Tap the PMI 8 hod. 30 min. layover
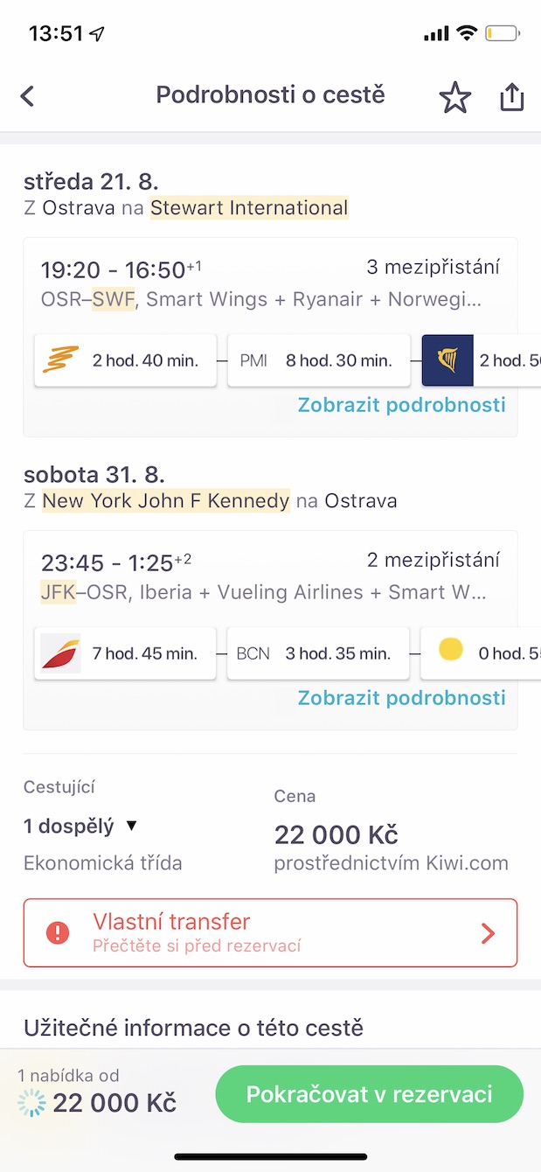This screenshot has height=1172, width=541. (x=318, y=360)
